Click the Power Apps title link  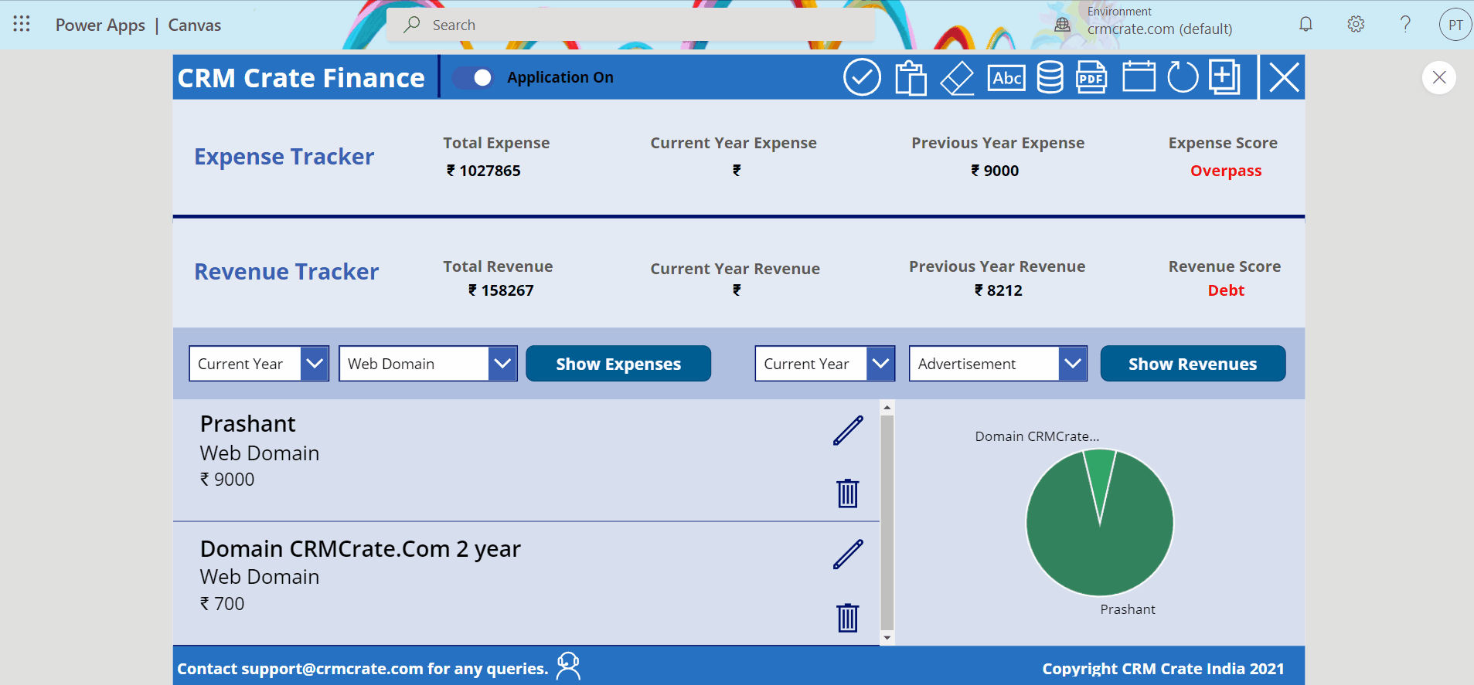100,25
